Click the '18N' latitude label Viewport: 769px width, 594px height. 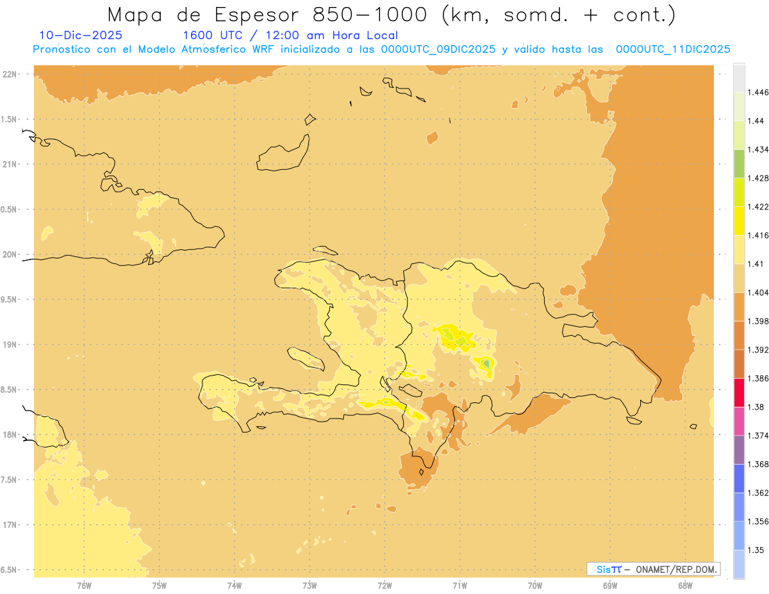11,434
